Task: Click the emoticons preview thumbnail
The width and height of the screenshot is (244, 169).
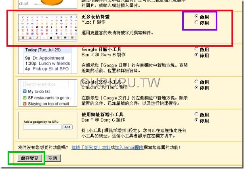Action: (x=48, y=28)
